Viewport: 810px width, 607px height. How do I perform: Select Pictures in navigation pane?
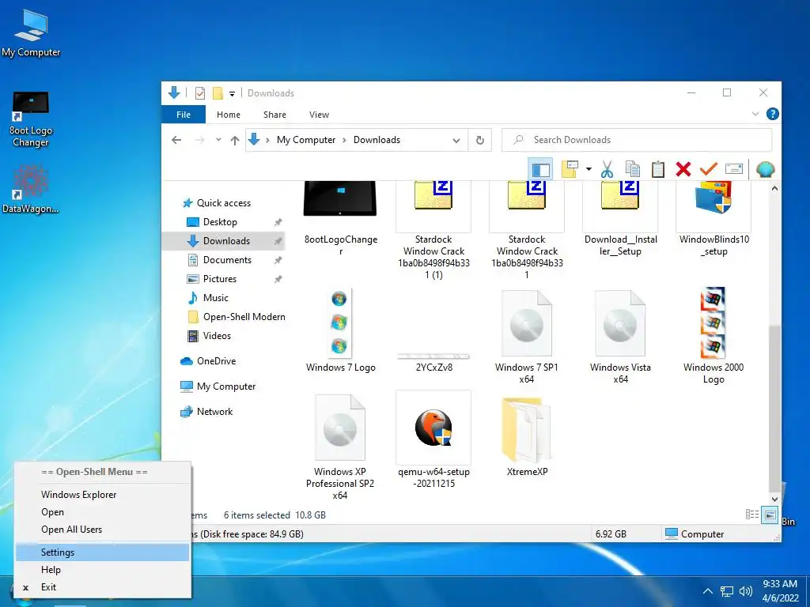click(x=219, y=279)
